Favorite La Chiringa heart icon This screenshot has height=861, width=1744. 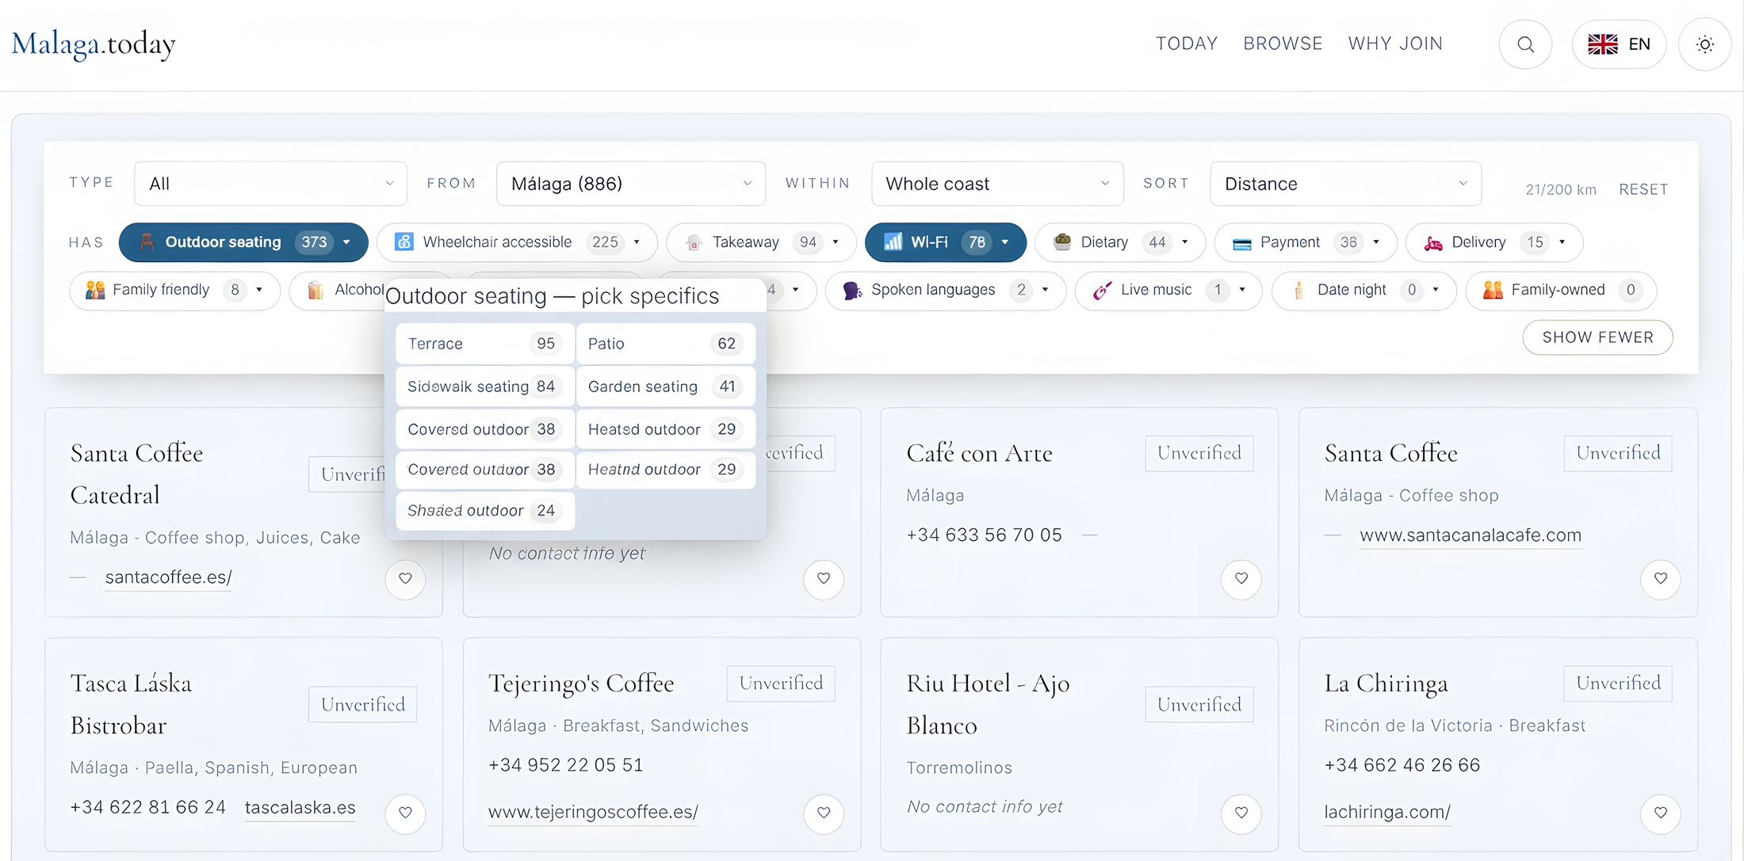tap(1661, 813)
